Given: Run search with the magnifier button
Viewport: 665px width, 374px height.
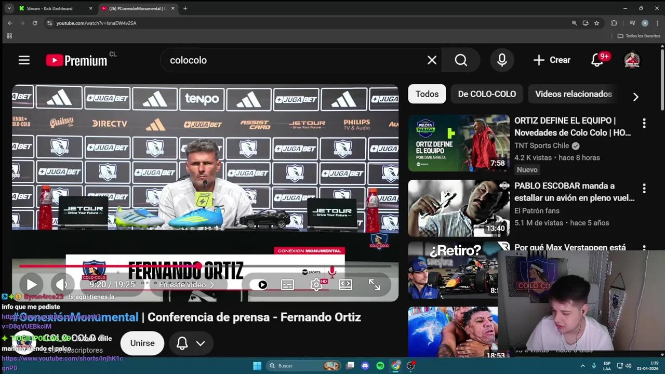Looking at the screenshot, I should click(x=461, y=60).
